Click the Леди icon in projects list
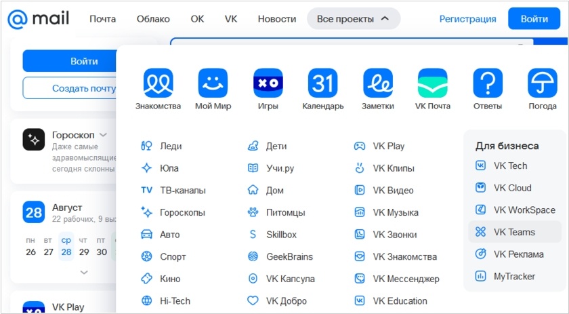The height and width of the screenshot is (314, 569). click(x=146, y=146)
